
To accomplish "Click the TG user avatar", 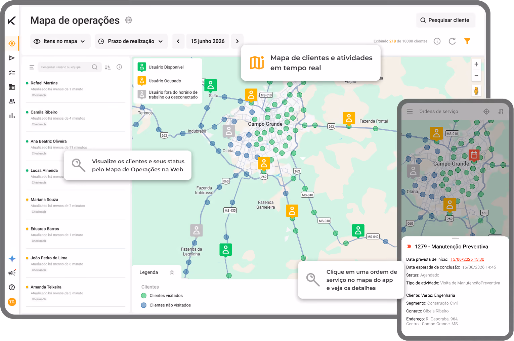I will coord(12,302).
